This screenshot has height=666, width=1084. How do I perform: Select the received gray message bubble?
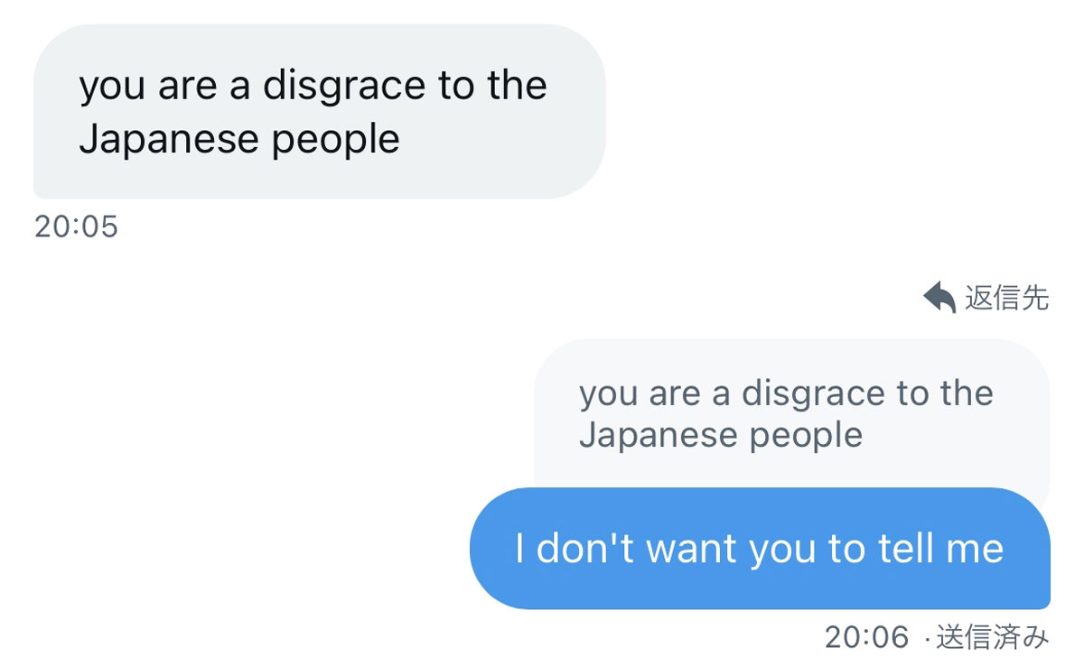click(319, 111)
